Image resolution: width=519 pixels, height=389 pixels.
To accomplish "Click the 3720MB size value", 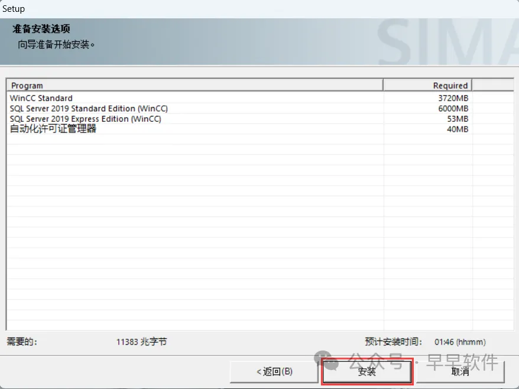I will (x=453, y=98).
